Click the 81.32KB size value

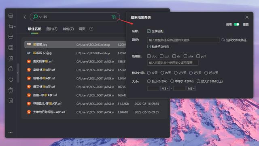click(123, 104)
